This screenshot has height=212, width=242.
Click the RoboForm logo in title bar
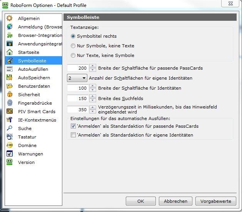[x=5, y=5]
